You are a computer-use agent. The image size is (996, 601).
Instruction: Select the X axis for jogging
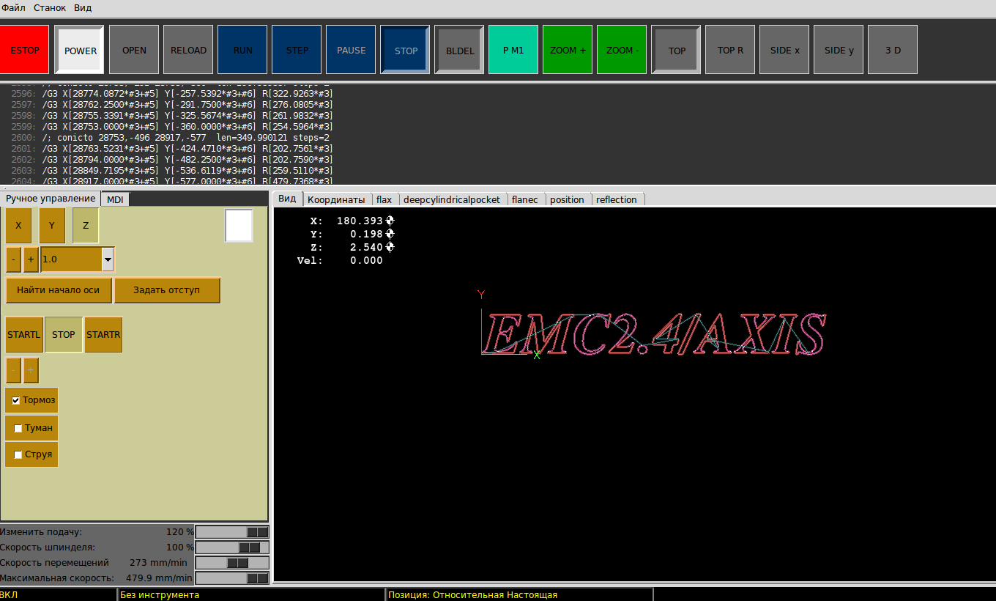coord(18,226)
